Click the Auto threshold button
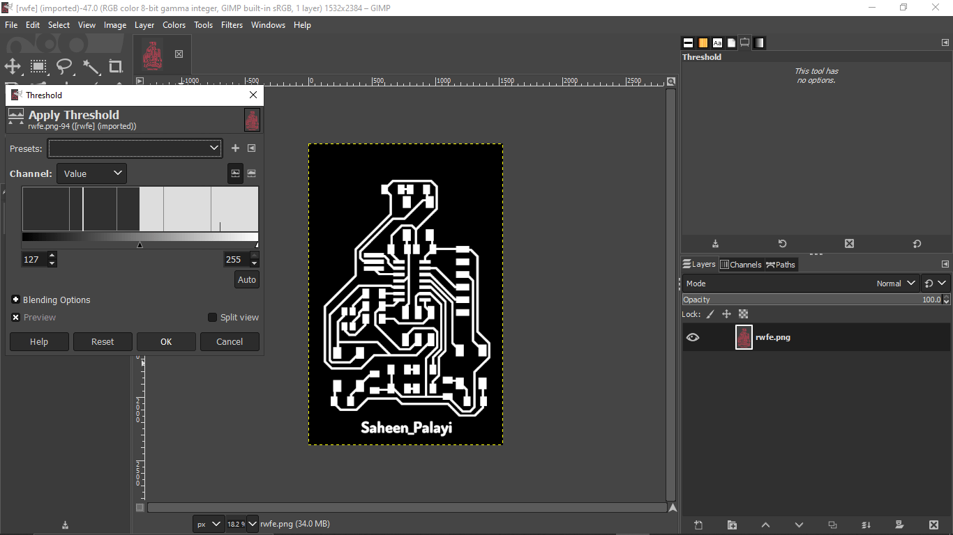Screen dimensions: 953x535 [247, 279]
